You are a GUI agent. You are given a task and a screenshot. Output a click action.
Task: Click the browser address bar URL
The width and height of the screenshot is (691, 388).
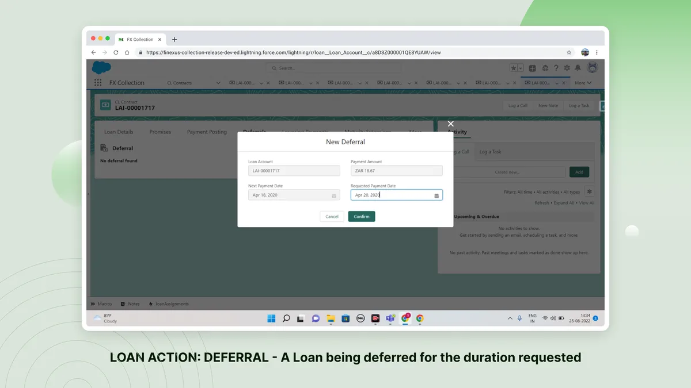294,52
